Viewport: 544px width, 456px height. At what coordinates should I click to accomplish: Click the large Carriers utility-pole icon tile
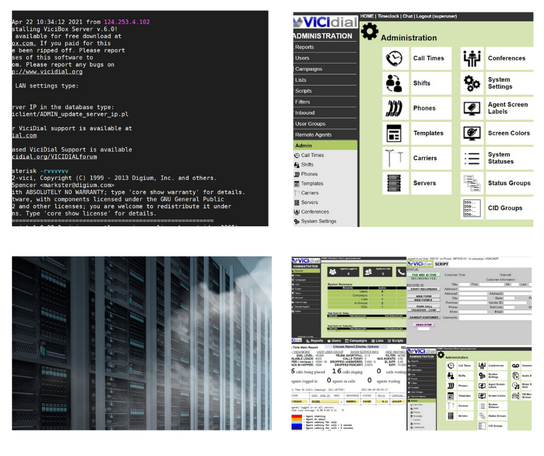[x=394, y=158]
